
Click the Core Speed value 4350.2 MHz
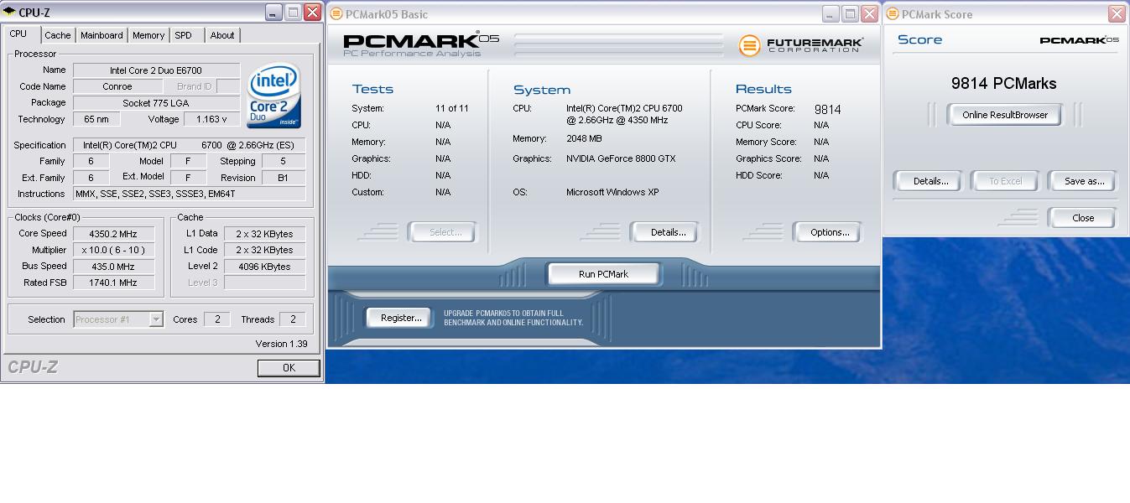tap(113, 234)
